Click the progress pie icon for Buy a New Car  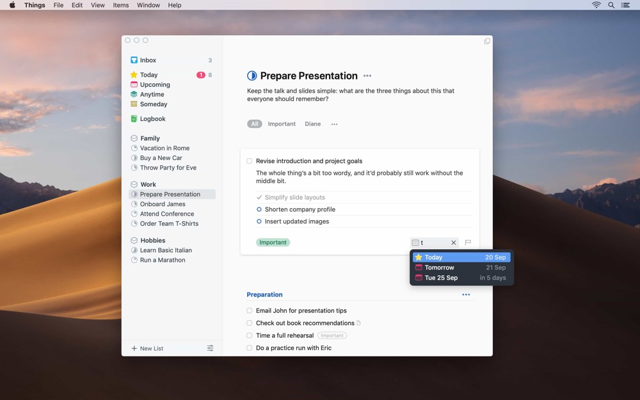click(x=134, y=158)
